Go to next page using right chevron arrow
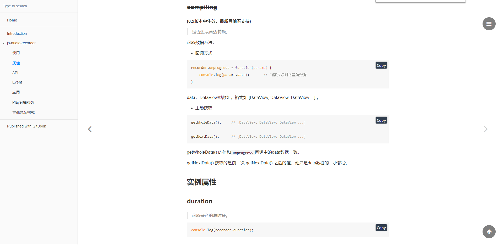The image size is (498, 245). pyautogui.click(x=486, y=129)
